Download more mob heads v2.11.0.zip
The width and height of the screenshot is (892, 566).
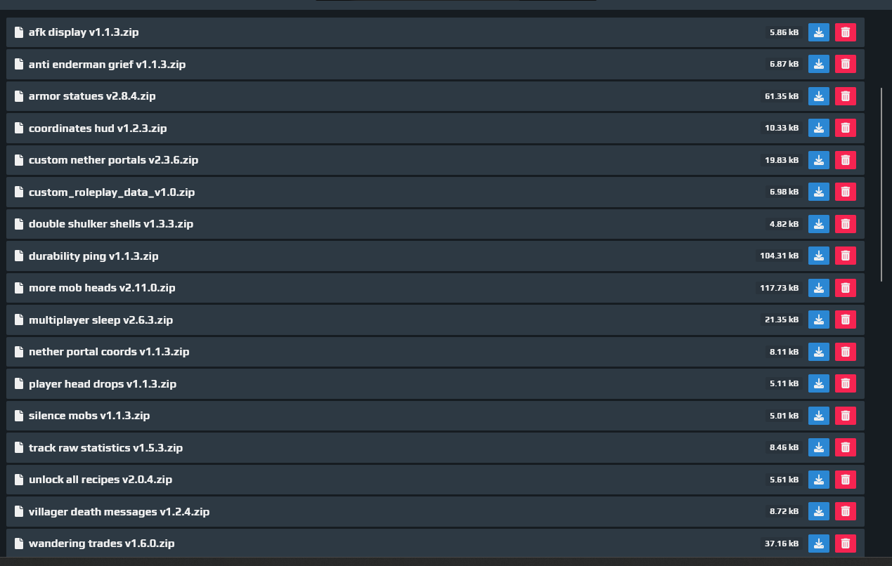(818, 288)
